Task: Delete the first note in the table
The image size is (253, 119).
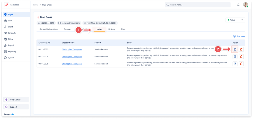Action: pyautogui.click(x=241, y=49)
